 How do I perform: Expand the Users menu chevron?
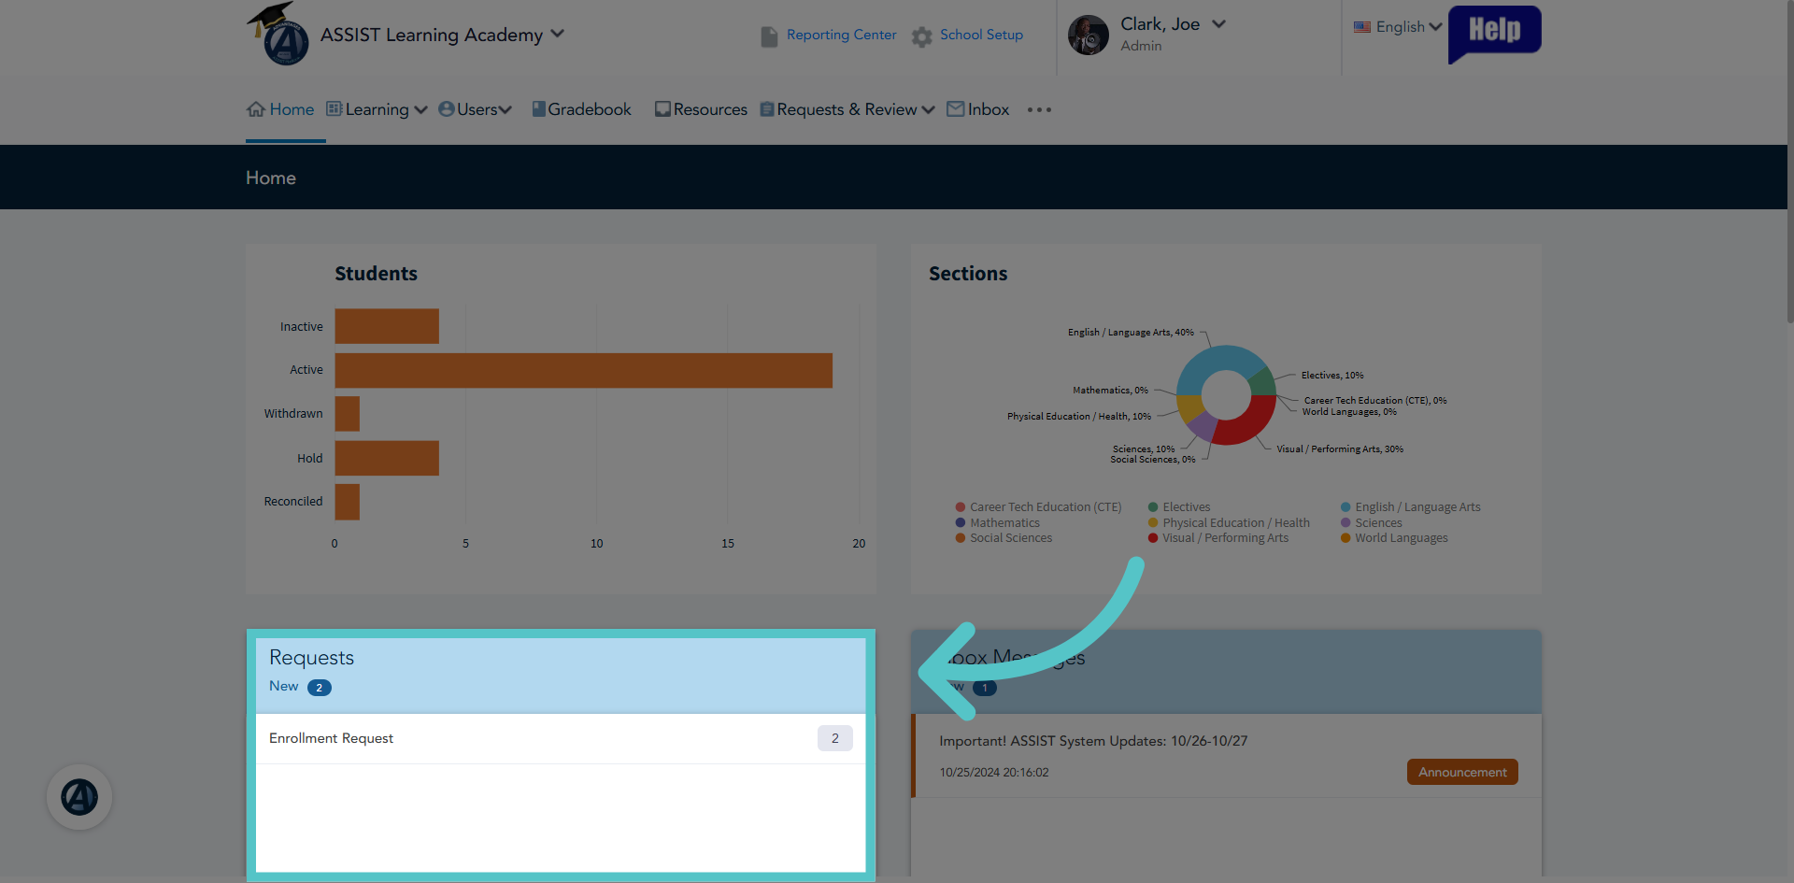click(x=505, y=110)
